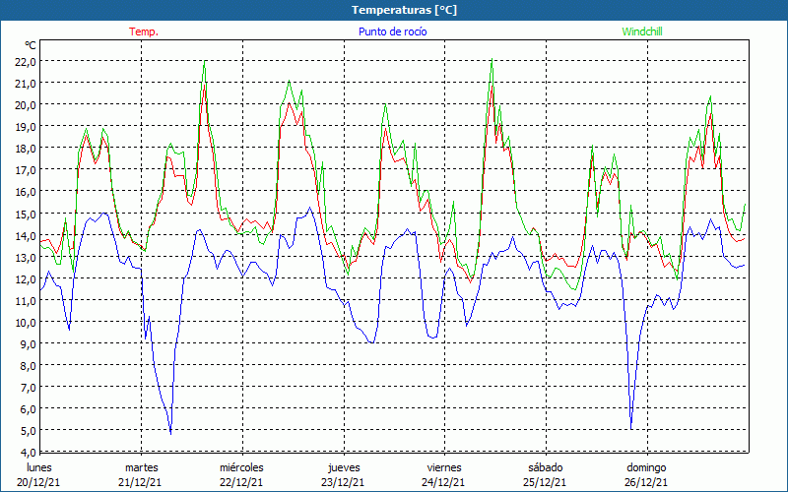This screenshot has width=788, height=492.
Task: Click the '4,0' y-axis value
Action: 29,453
